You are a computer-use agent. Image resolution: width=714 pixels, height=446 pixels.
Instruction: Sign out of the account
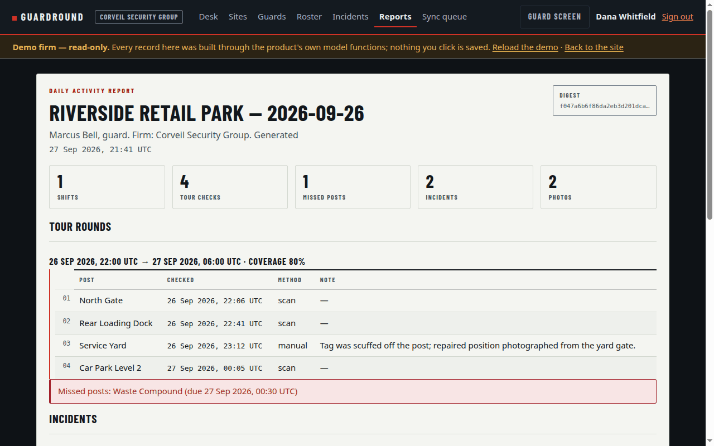pyautogui.click(x=678, y=17)
